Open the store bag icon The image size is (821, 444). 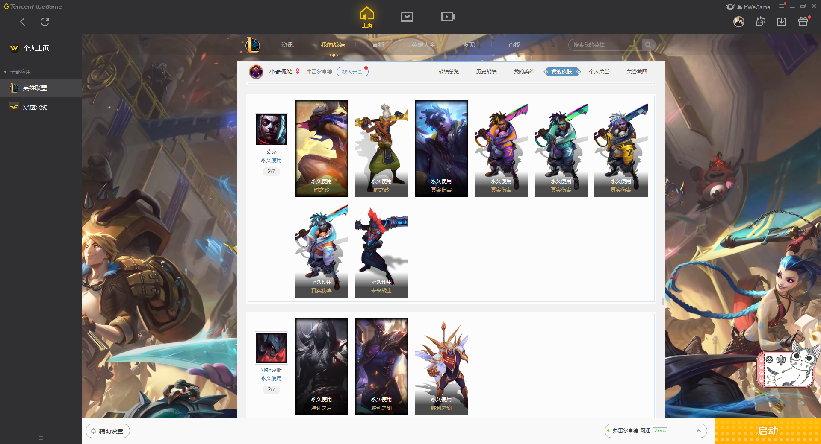[407, 17]
